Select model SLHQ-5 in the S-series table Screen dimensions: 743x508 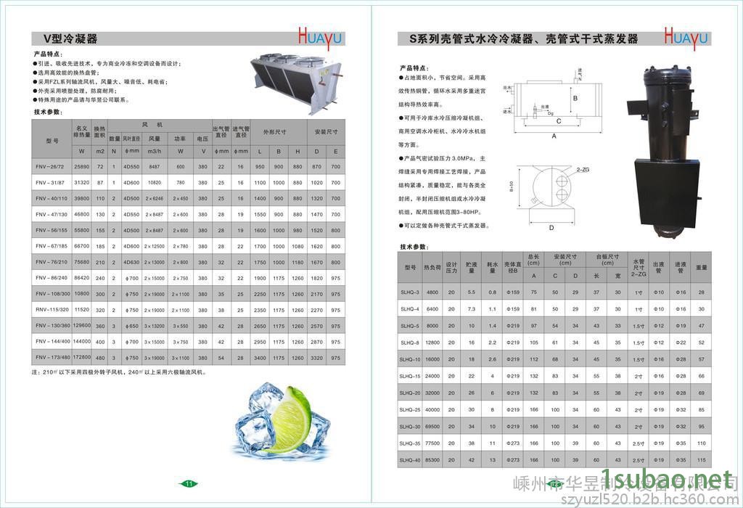410,326
